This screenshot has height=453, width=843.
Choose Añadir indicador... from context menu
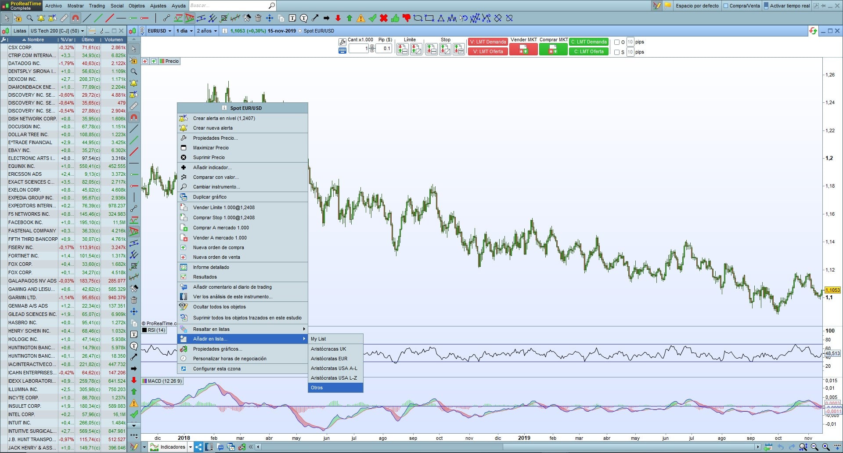pyautogui.click(x=242, y=167)
